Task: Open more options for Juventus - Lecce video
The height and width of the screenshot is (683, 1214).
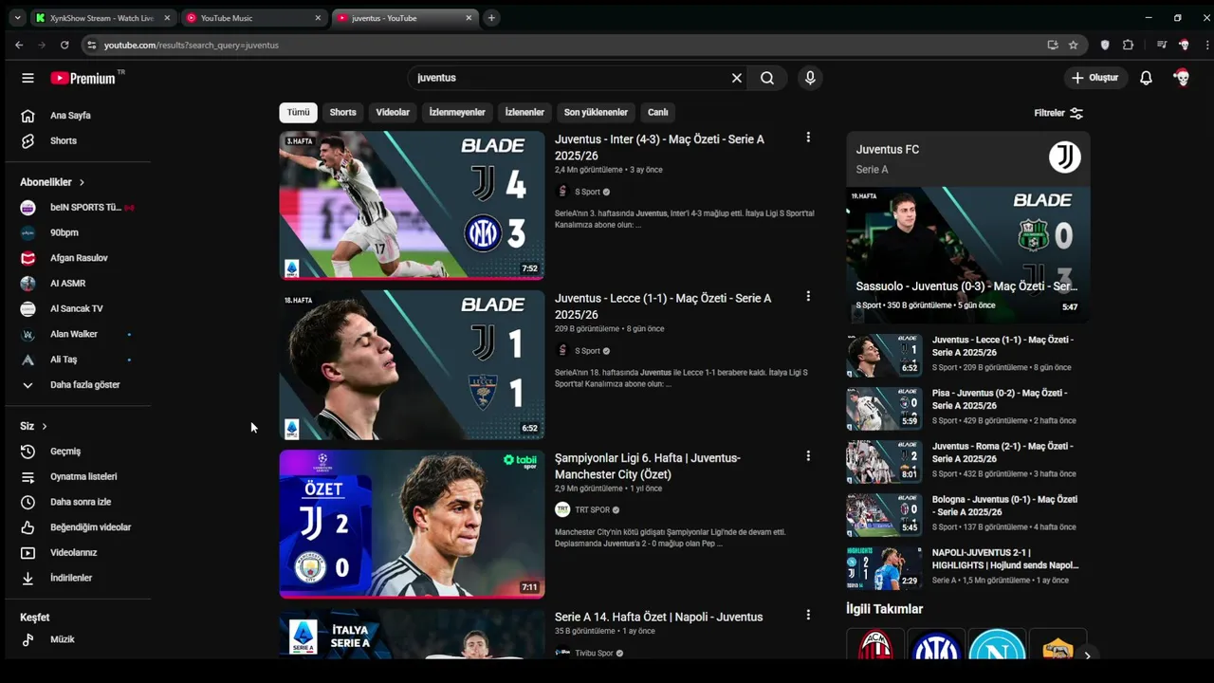Action: (x=808, y=296)
